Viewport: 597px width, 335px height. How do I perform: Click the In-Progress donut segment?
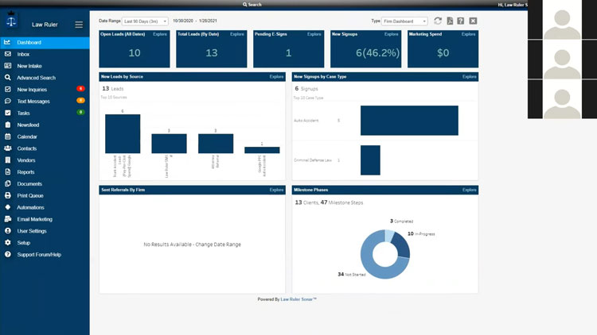coord(402,245)
